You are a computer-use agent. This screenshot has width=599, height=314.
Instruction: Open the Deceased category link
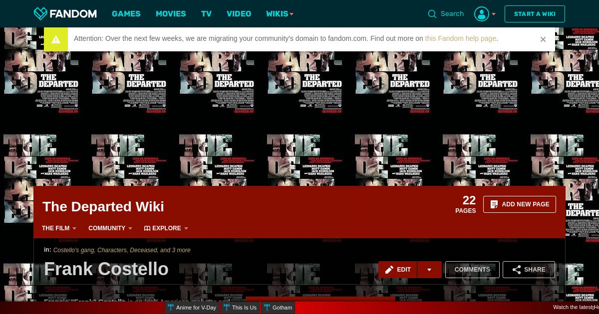coord(143,250)
